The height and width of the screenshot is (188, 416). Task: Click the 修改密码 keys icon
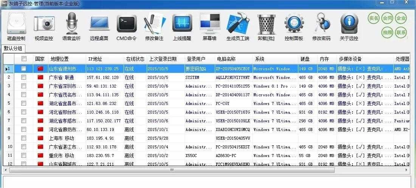(x=321, y=25)
